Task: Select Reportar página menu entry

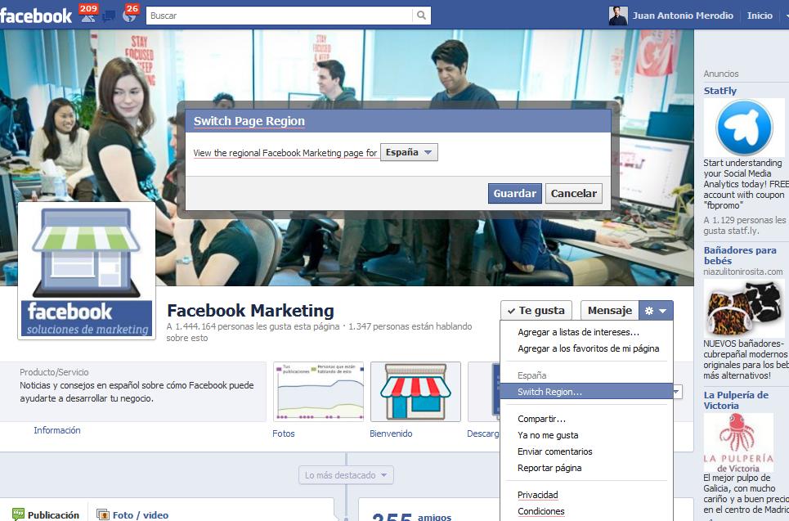Action: coord(549,468)
